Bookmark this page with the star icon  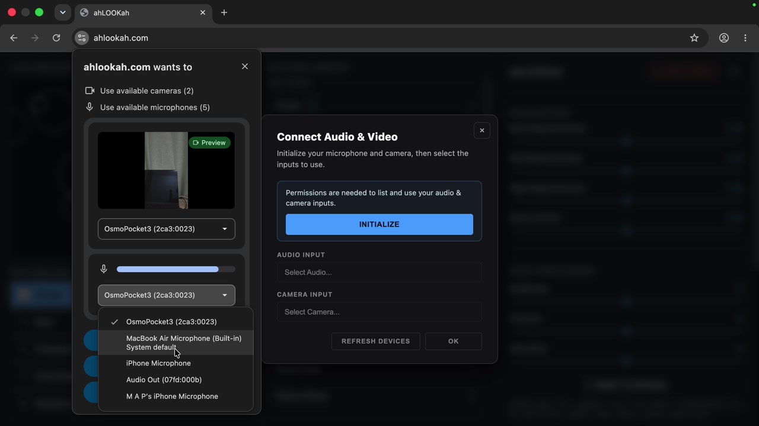point(694,38)
